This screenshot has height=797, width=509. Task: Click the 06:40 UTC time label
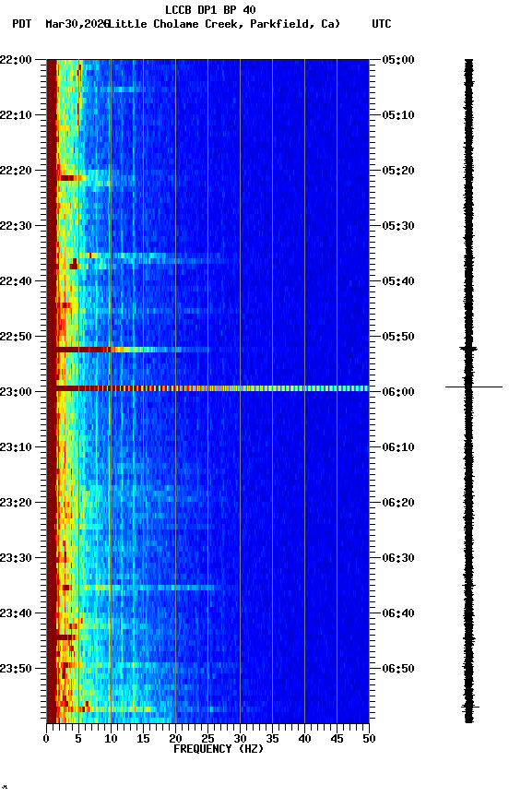click(398, 613)
